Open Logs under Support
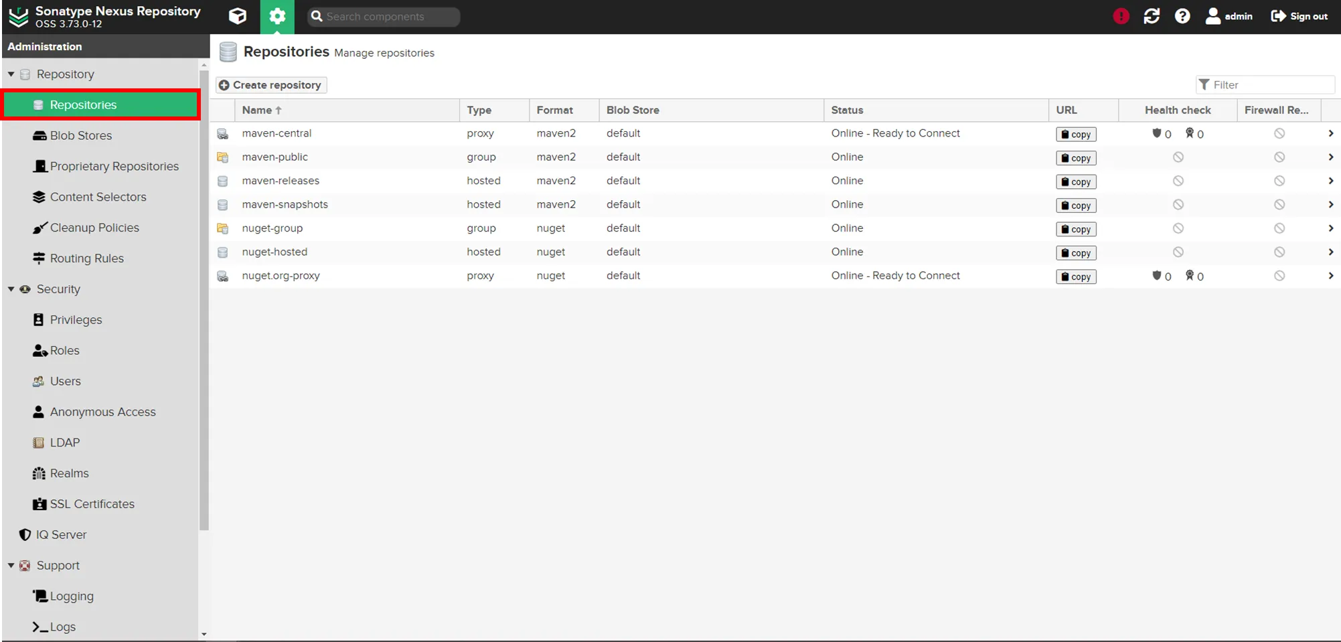Image resolution: width=1341 pixels, height=642 pixels. (54, 627)
